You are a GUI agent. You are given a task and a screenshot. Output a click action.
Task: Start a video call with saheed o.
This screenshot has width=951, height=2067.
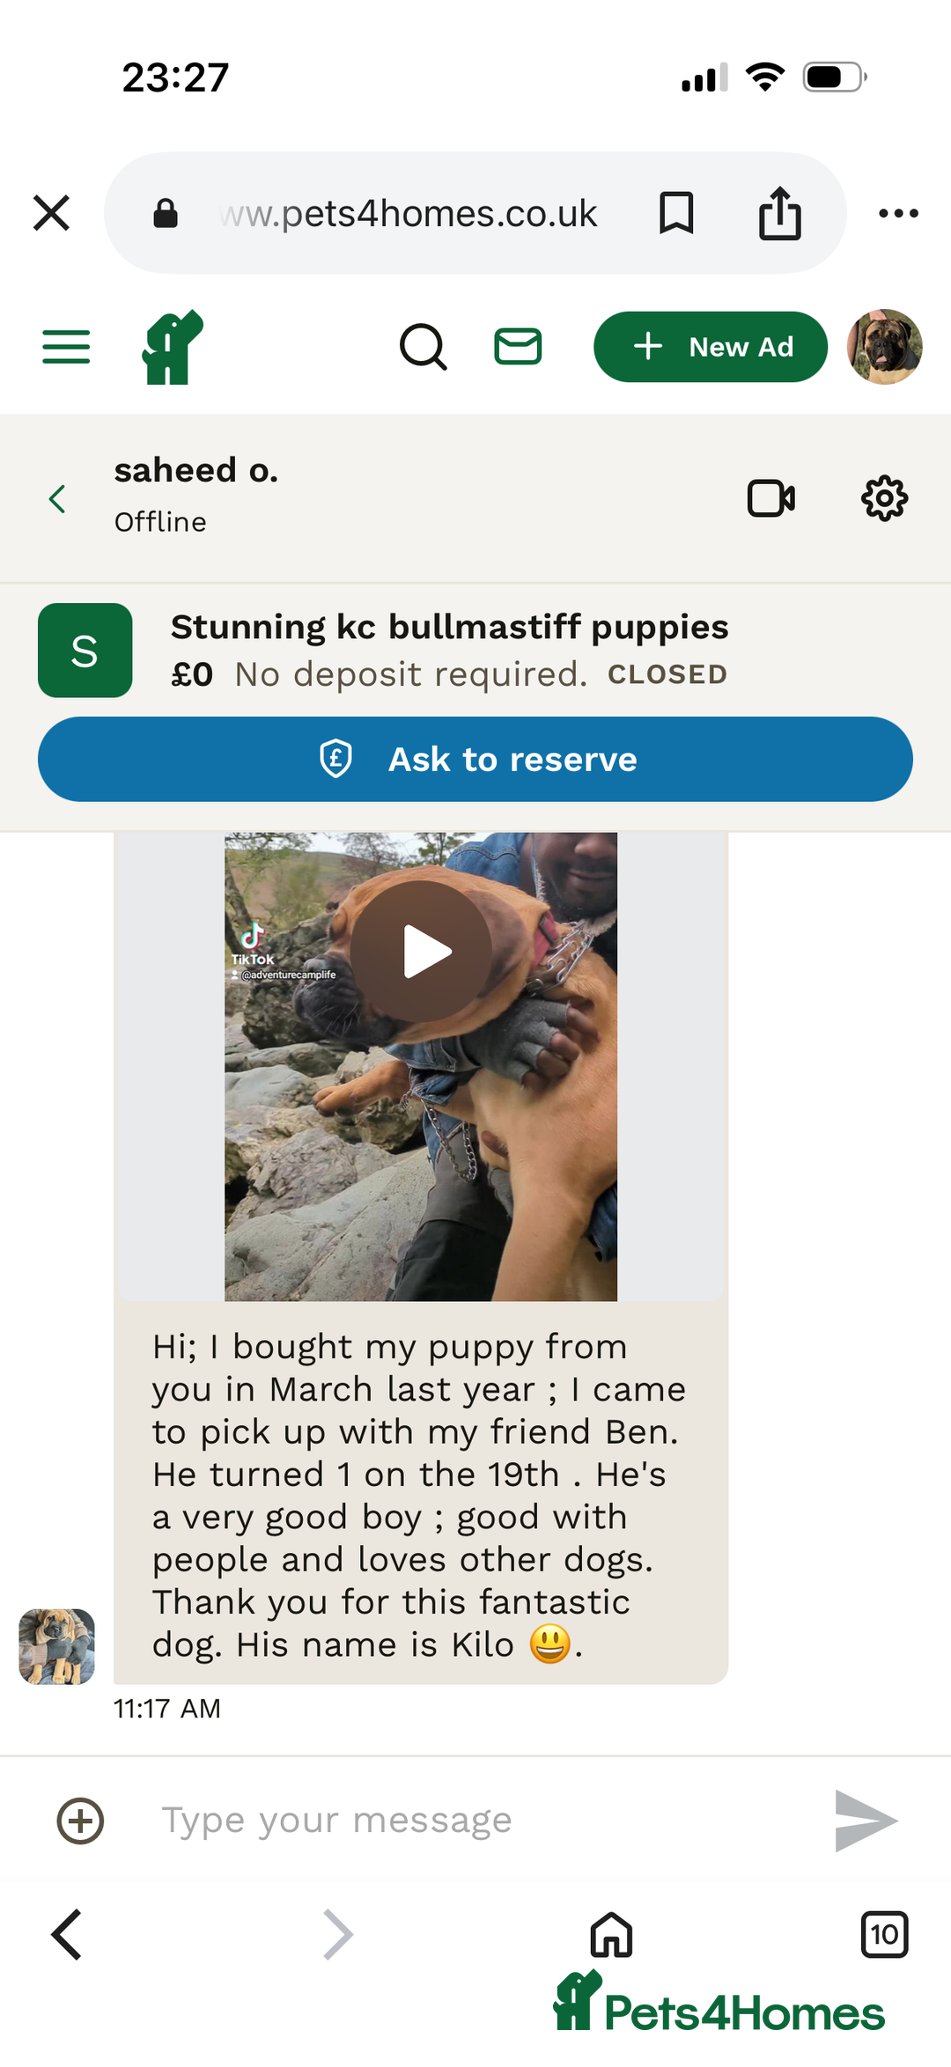[770, 498]
